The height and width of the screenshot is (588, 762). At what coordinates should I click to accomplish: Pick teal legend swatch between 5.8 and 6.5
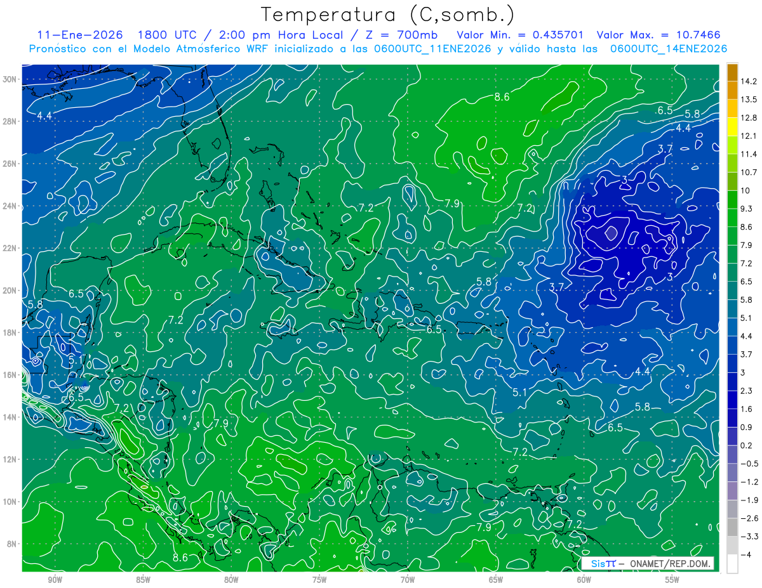point(732,290)
